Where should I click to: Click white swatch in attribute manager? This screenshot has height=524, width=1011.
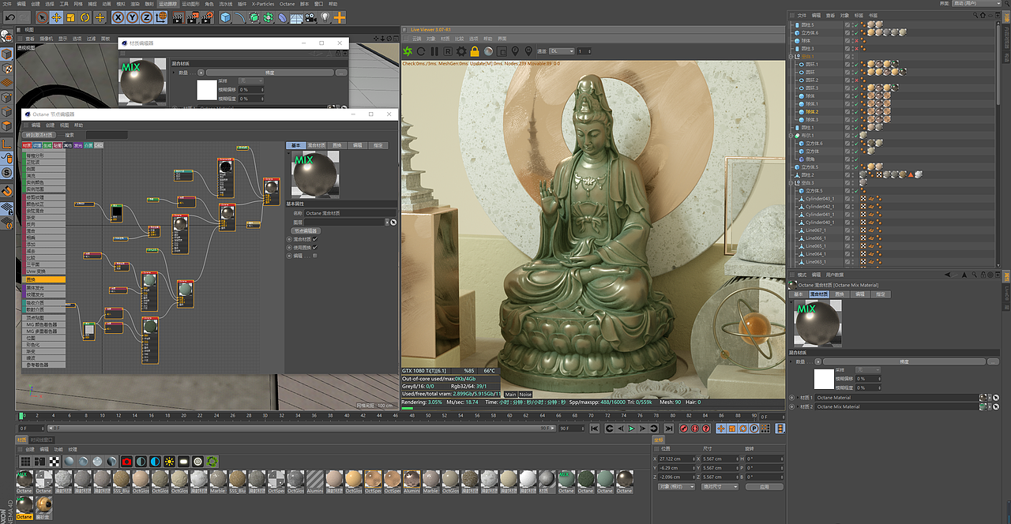click(x=824, y=379)
